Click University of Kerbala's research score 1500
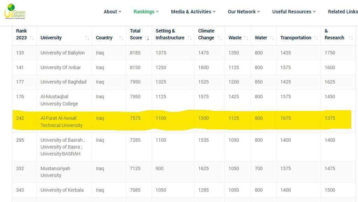Viewport: 358px width, 202px height. pos(330,190)
